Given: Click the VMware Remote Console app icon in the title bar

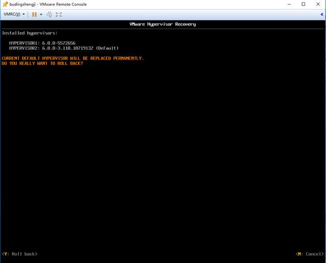Looking at the screenshot, I should tap(5, 4).
